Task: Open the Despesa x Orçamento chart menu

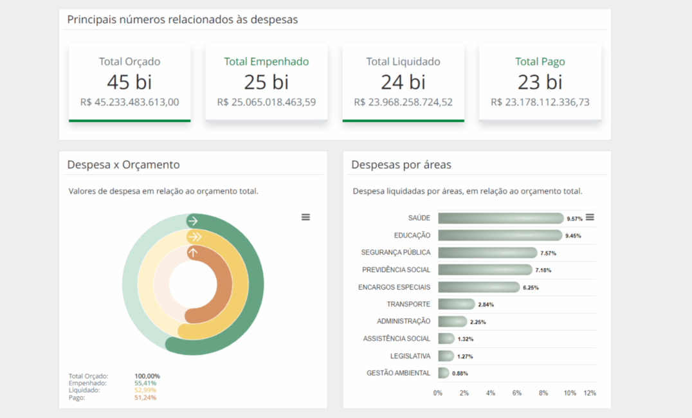Action: pyautogui.click(x=305, y=217)
